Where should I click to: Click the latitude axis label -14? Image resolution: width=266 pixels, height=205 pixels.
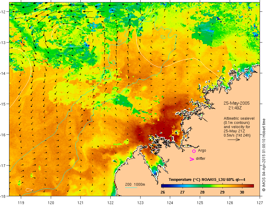click(x=3, y=73)
